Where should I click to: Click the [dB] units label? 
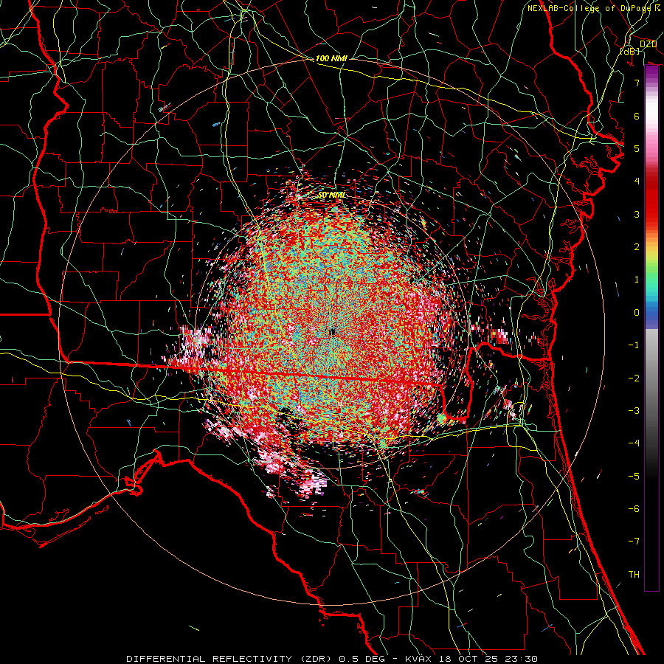630,51
